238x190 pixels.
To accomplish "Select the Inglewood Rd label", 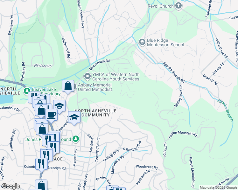I will 66,48.
